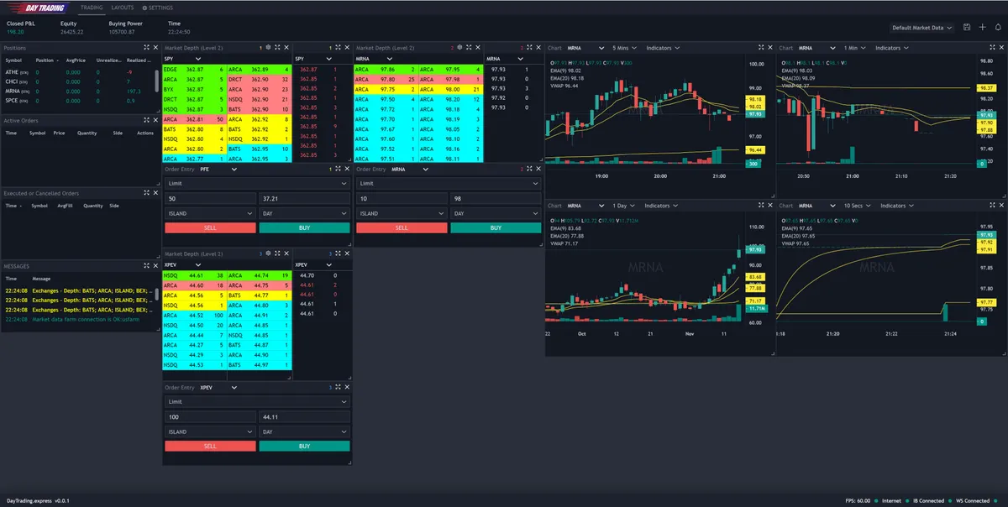Switch to the LAYOUTS tab
This screenshot has width=1008, height=507.
pos(123,7)
